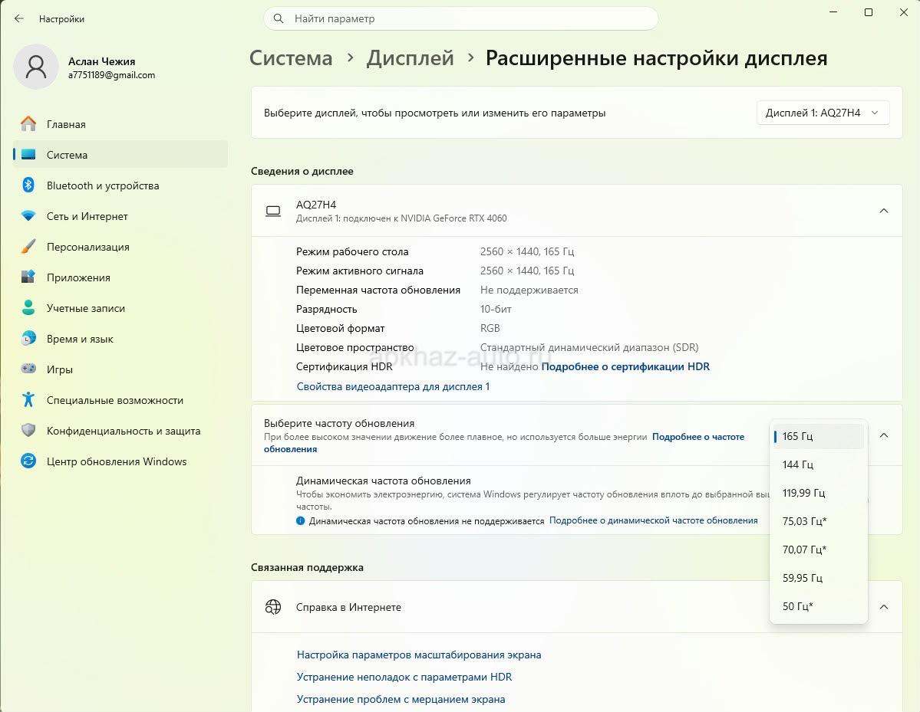Click Стандартный динамический диапазон (SDR) value
Screen dimensions: 920x712
589,347
